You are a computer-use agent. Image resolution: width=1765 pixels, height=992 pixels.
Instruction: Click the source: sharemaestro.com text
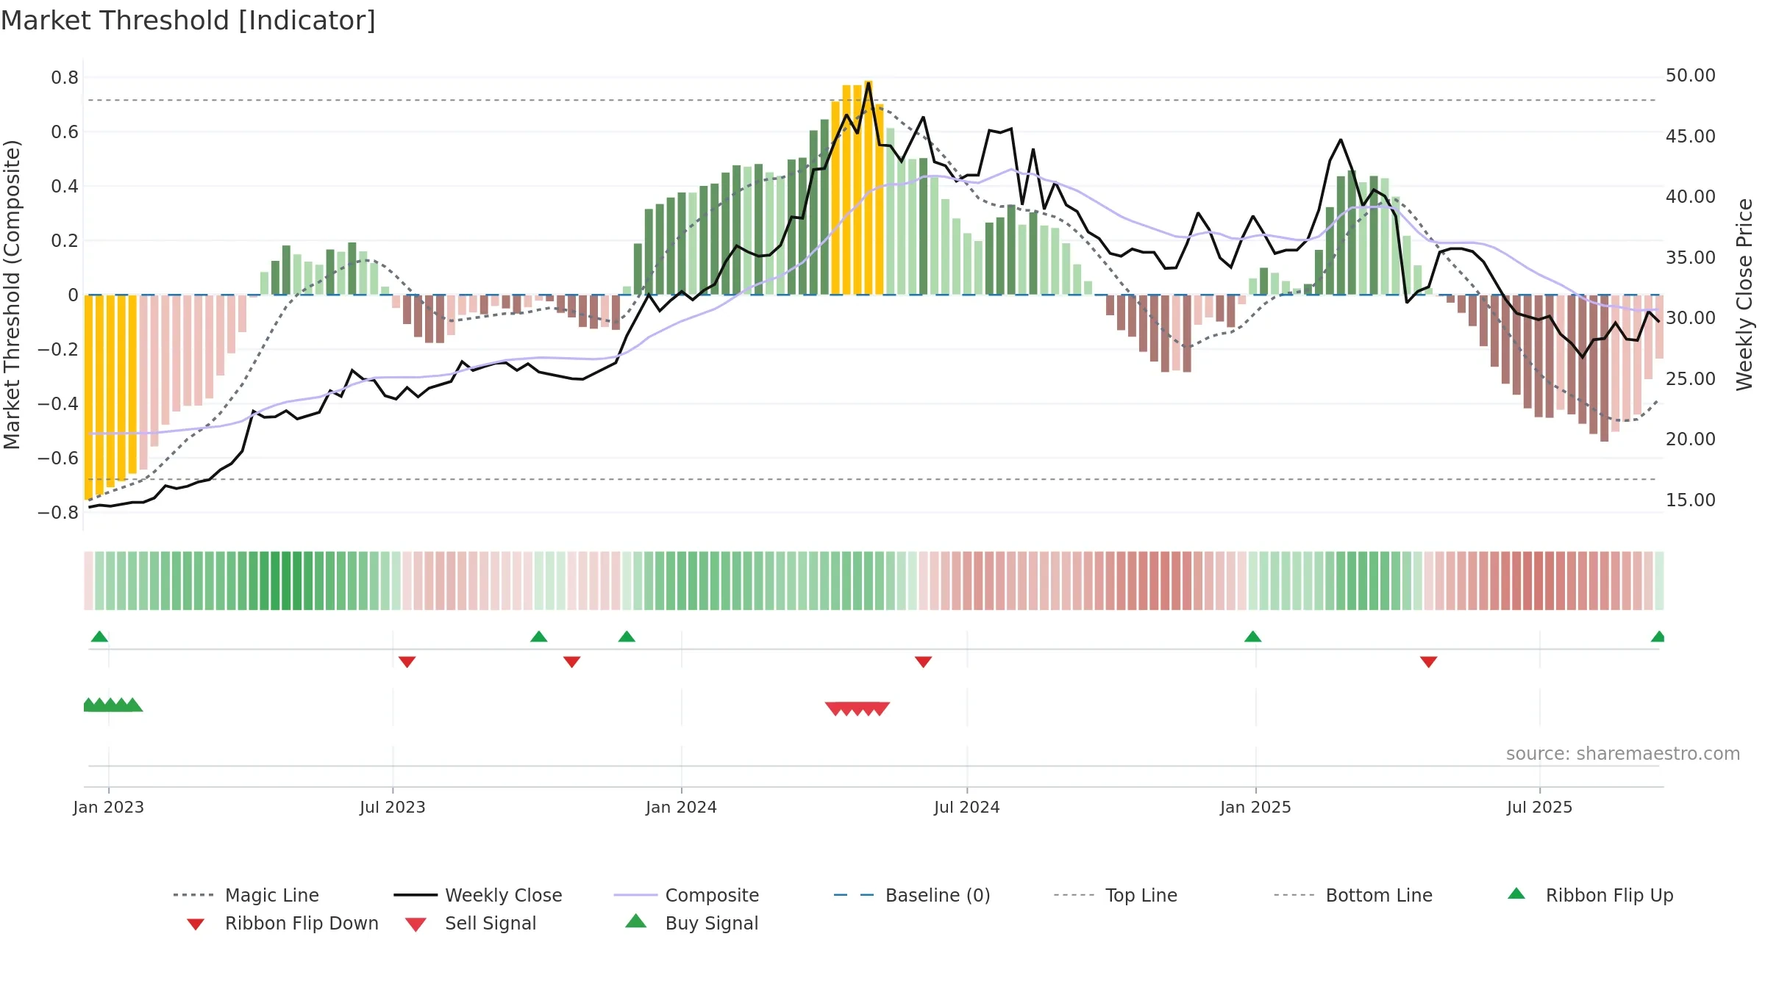[1623, 754]
